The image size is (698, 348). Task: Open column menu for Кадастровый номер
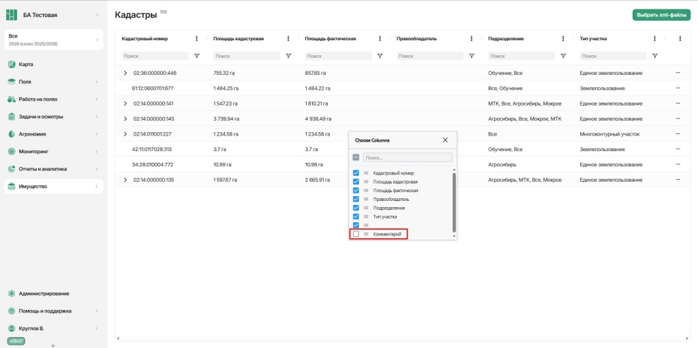[197, 39]
